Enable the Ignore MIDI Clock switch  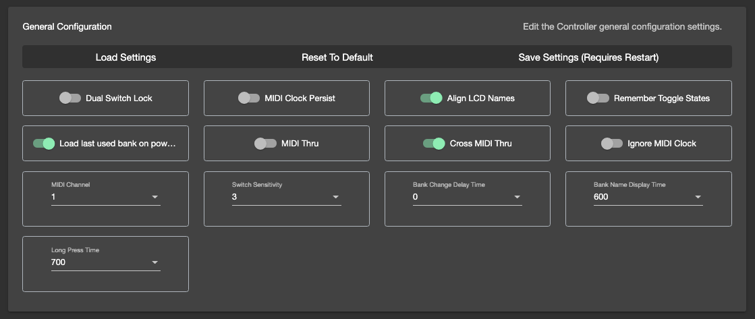point(611,144)
